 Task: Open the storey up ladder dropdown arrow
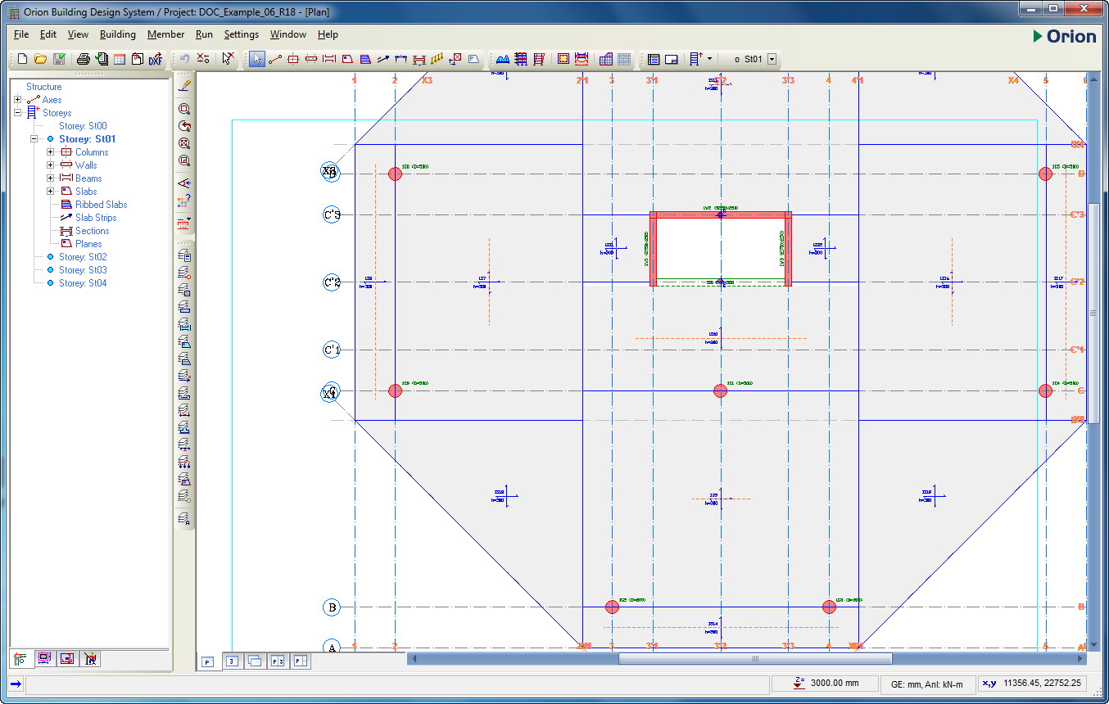(x=709, y=59)
